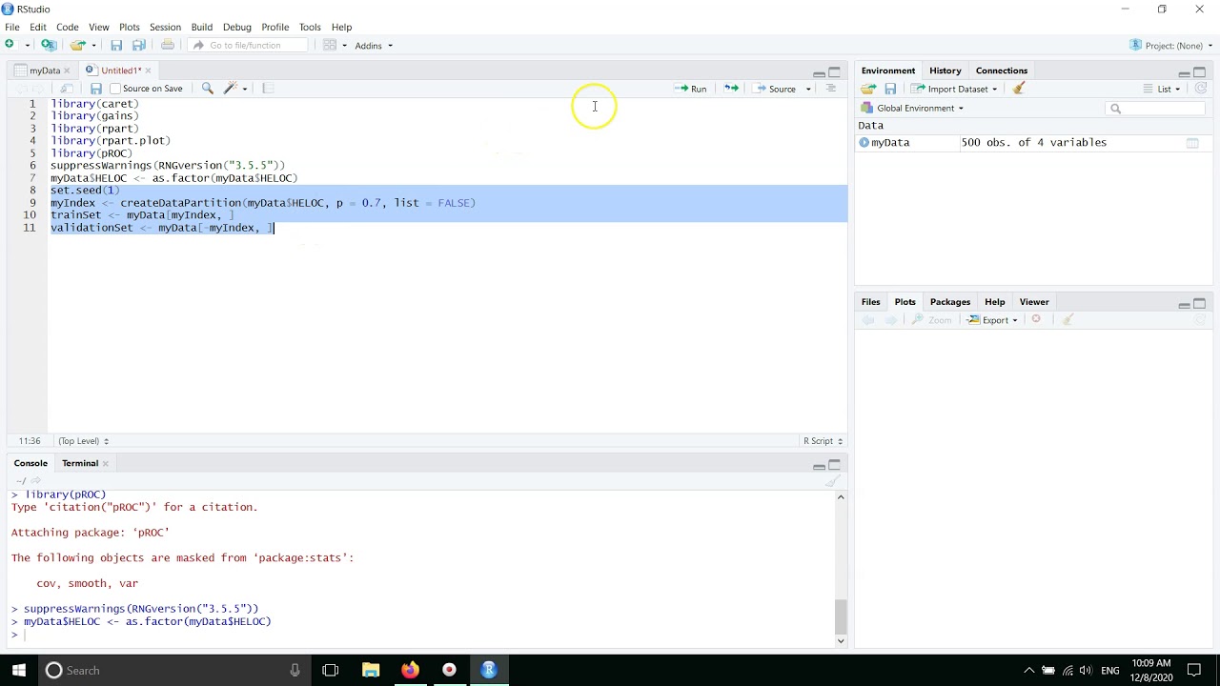Viewport: 1220px width, 686px height.
Task: Click the Environment search field
Action: pos(1156,108)
